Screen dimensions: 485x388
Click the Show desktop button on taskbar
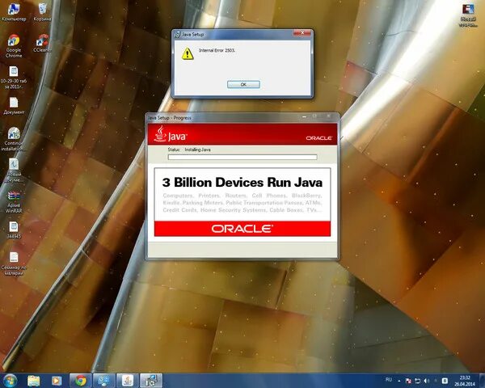click(x=482, y=381)
